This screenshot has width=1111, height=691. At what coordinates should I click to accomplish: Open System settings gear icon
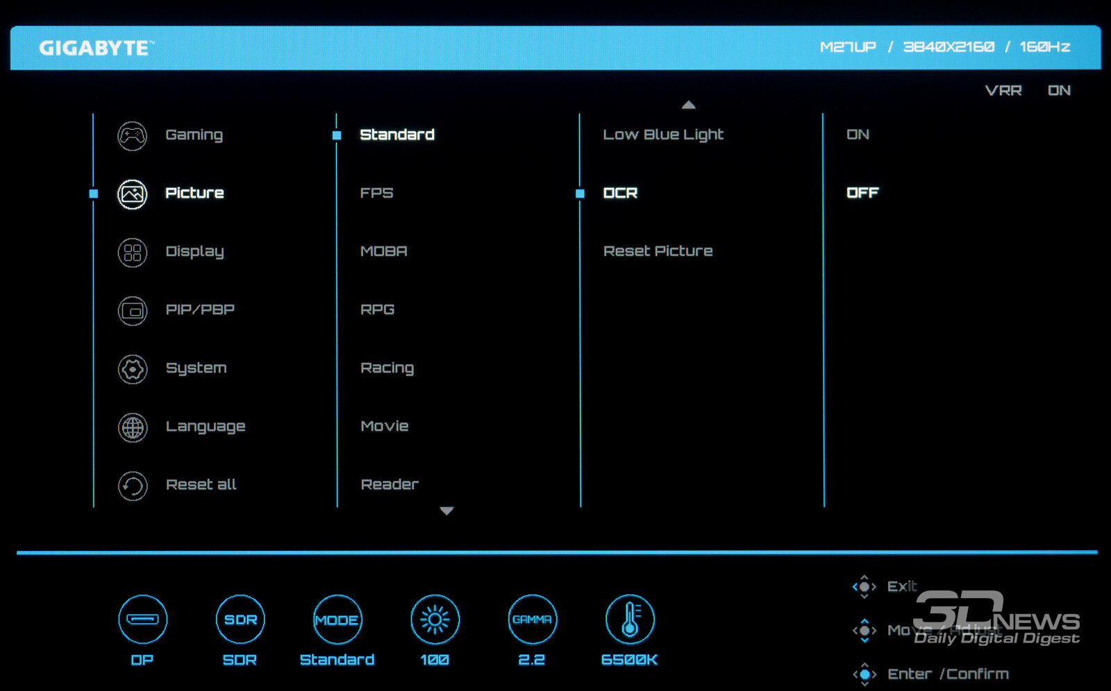tap(132, 369)
